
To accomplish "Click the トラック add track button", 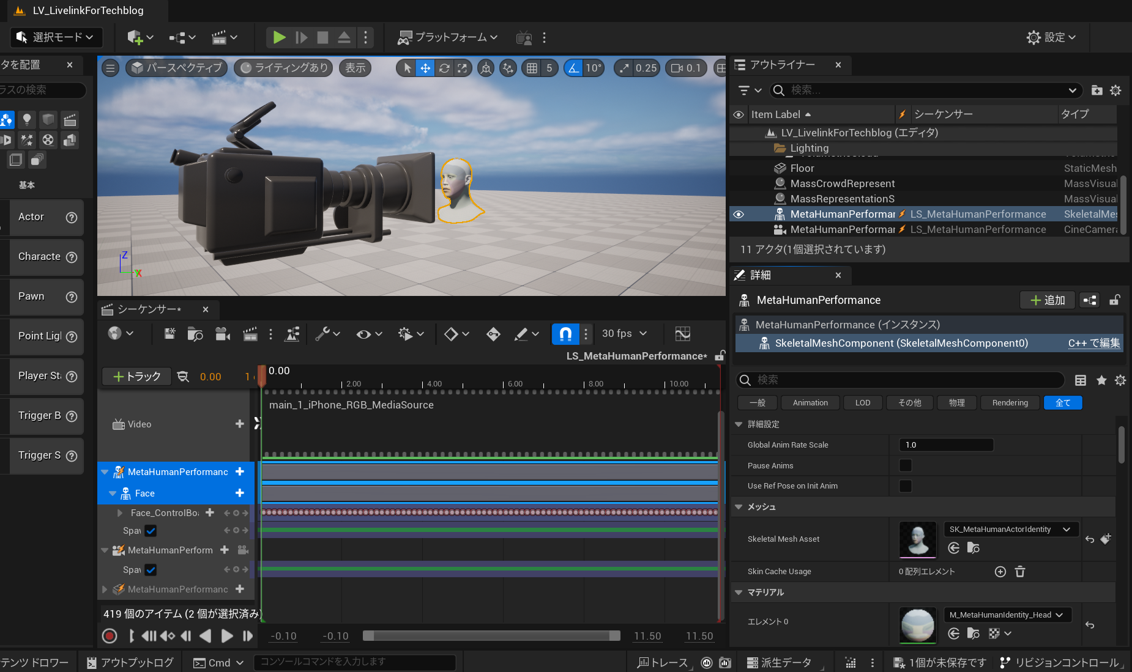I will tap(136, 377).
